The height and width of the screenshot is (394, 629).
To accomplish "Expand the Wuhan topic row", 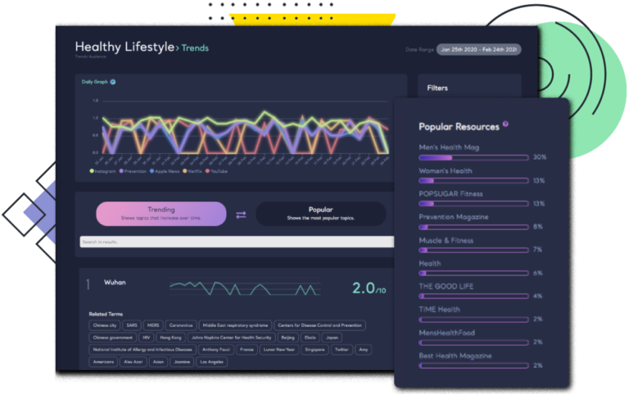I will pos(115,283).
